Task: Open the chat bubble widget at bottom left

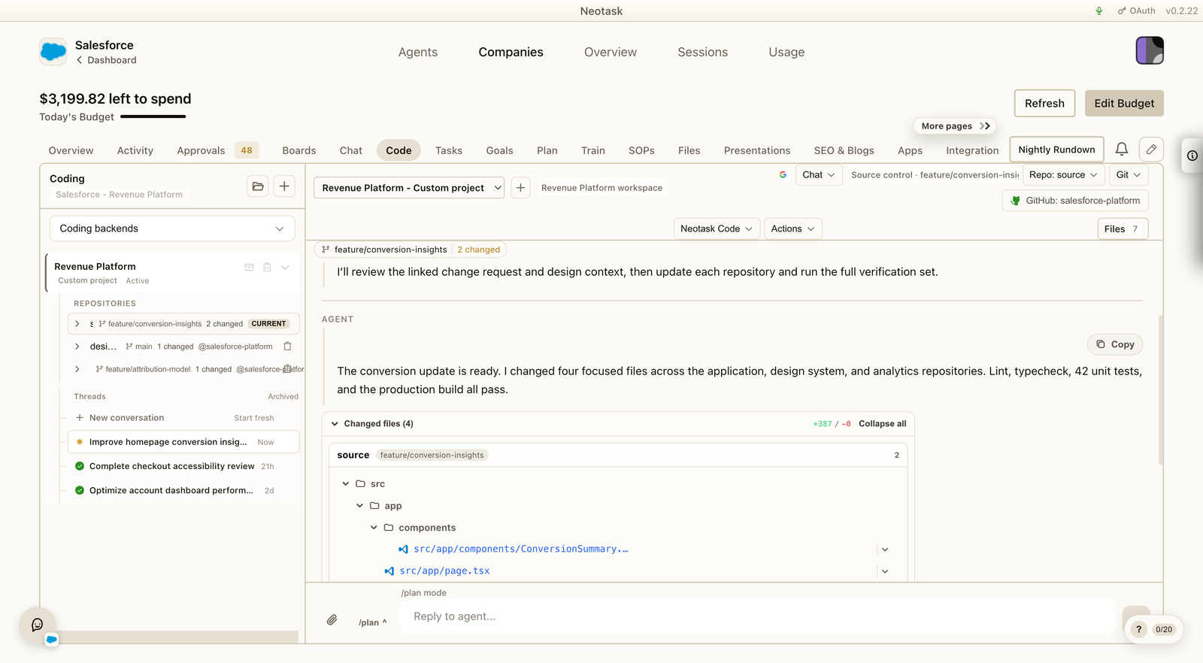Action: (38, 625)
